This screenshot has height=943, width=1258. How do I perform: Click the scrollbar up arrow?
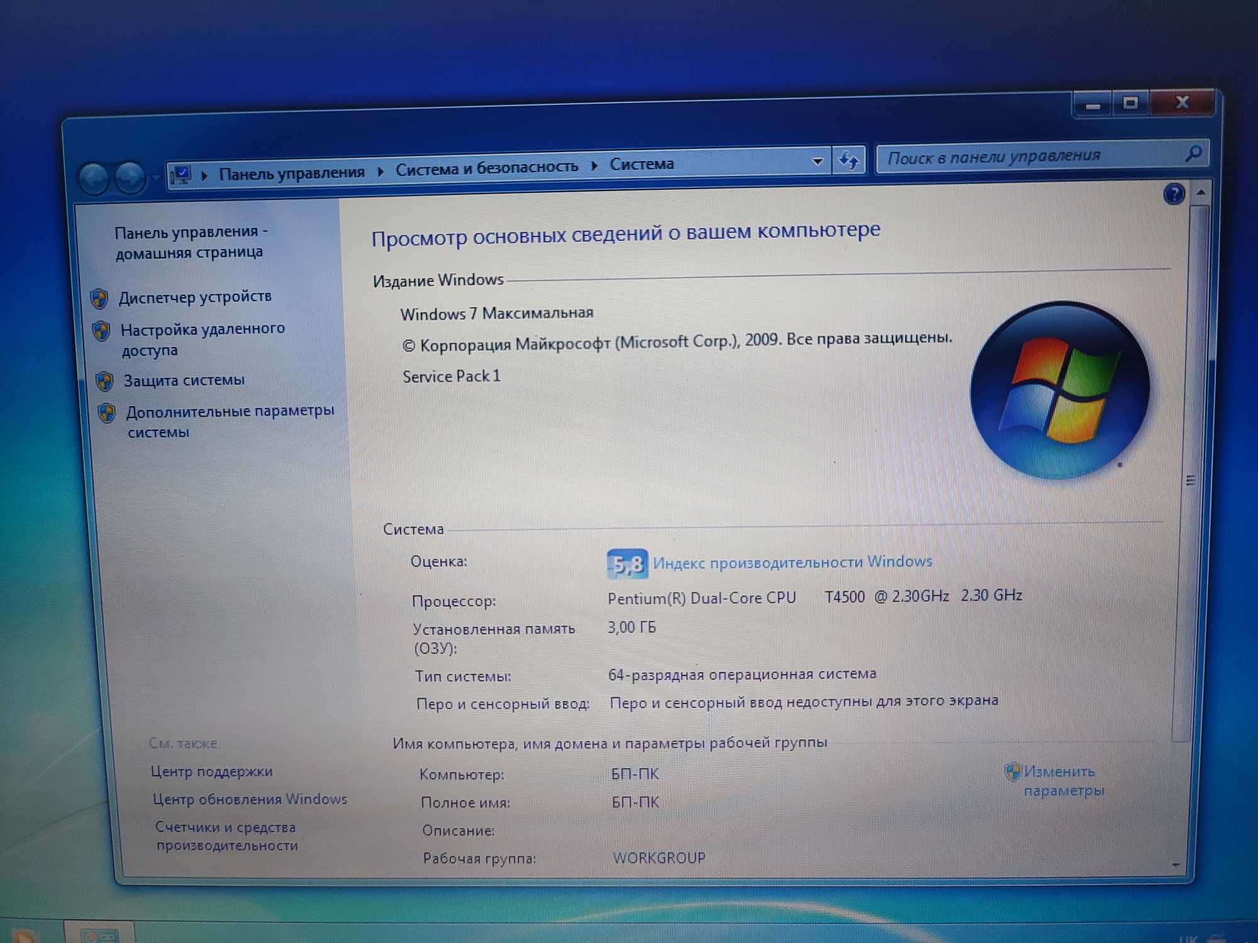[1200, 192]
